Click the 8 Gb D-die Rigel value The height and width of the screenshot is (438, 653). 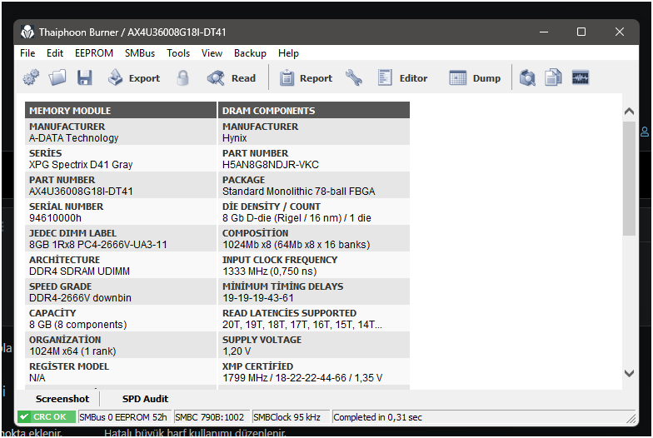pyautogui.click(x=297, y=218)
